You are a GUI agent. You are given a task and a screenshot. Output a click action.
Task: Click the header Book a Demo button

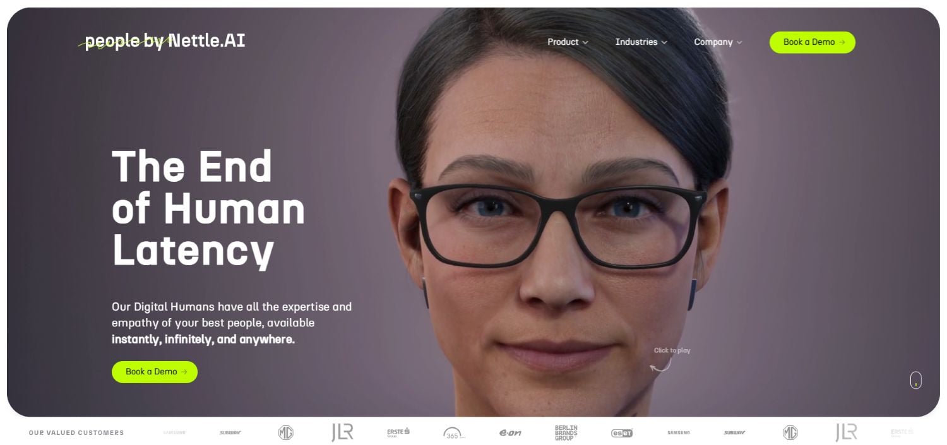813,42
